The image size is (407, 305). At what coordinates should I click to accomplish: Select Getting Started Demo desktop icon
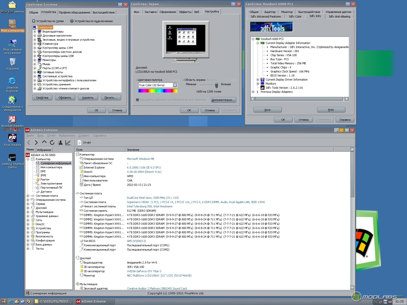coord(12,161)
